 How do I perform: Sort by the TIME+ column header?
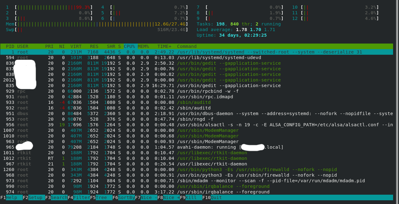click(164, 46)
